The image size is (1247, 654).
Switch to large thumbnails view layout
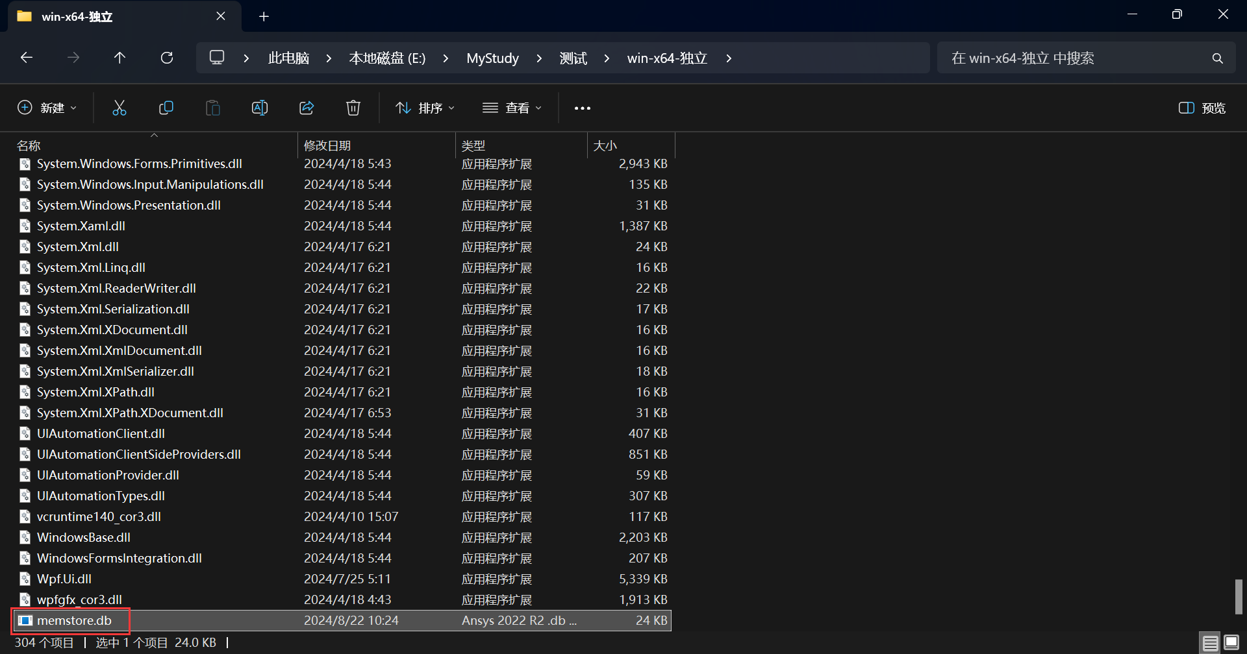pos(1231,643)
